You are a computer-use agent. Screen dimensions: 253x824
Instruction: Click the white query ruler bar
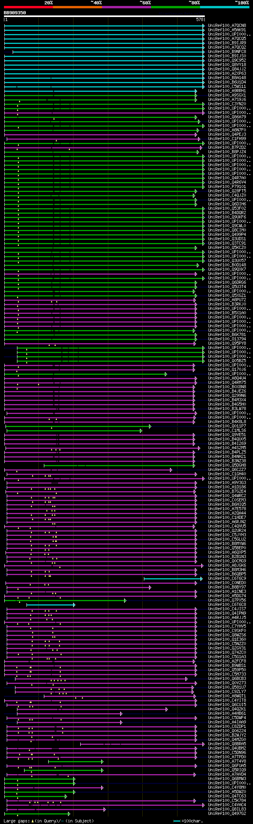tap(104, 17)
